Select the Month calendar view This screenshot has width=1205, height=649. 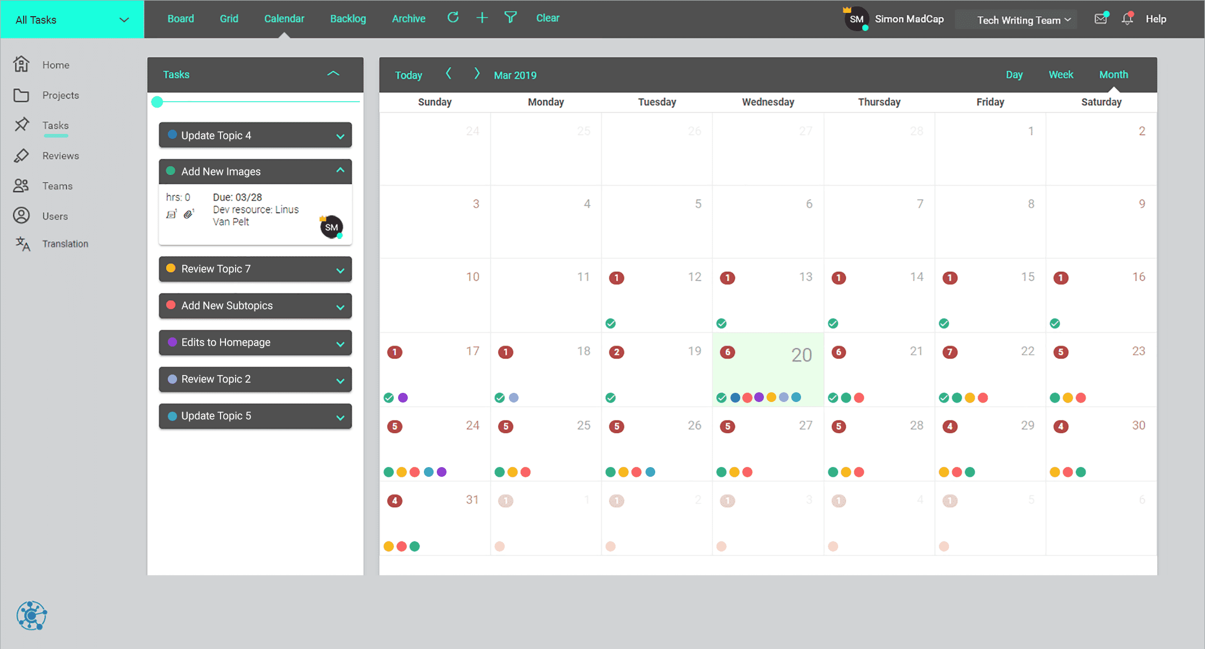tap(1114, 74)
